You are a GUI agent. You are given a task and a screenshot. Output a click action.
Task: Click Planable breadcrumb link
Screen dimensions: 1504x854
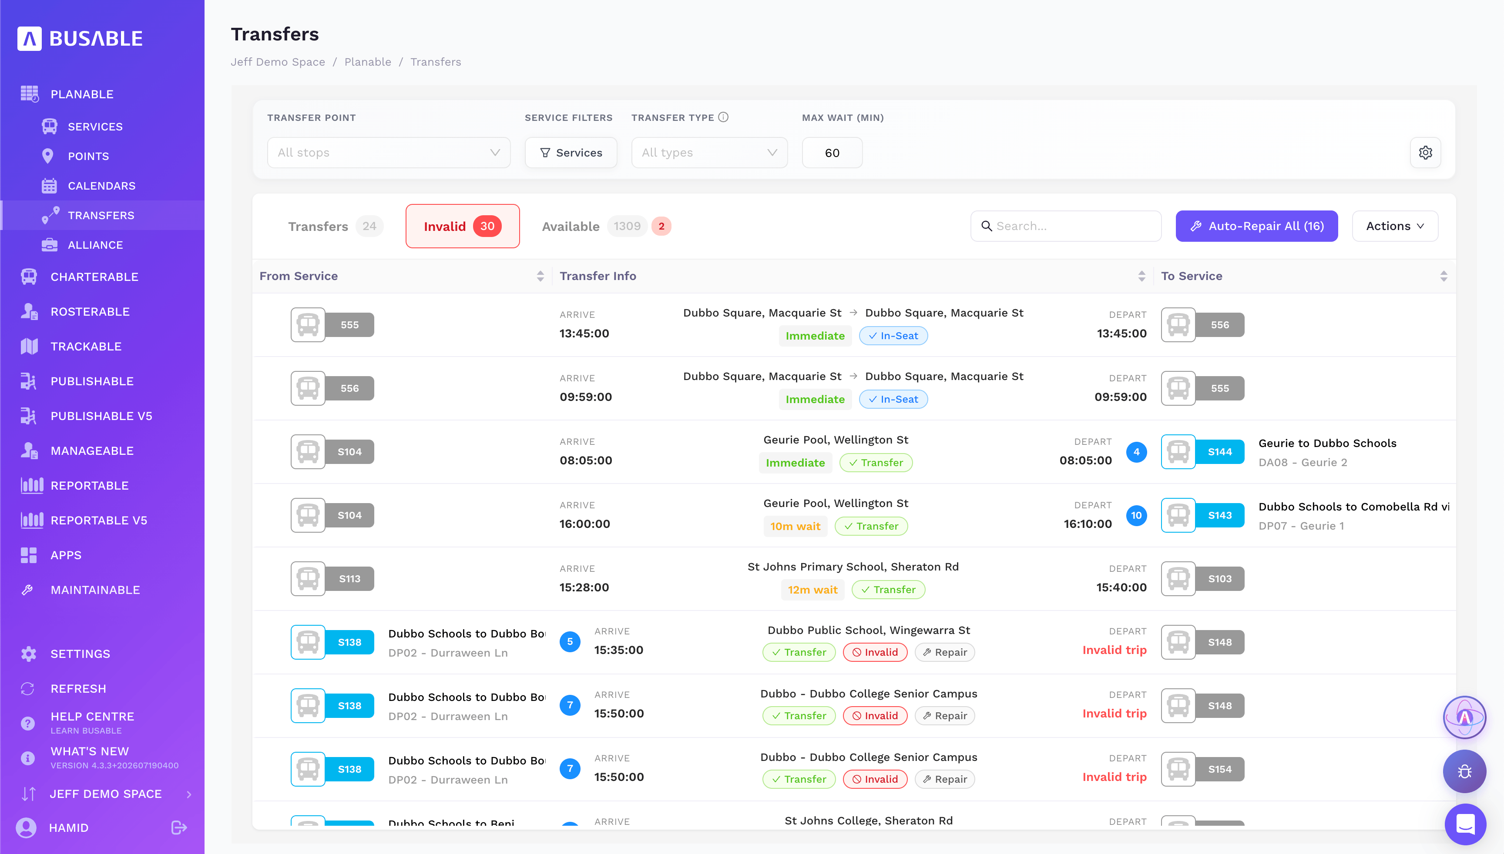pos(367,62)
